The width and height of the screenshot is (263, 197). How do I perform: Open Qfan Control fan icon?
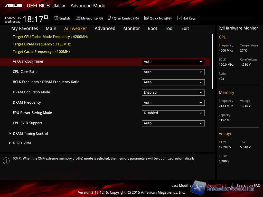point(110,18)
